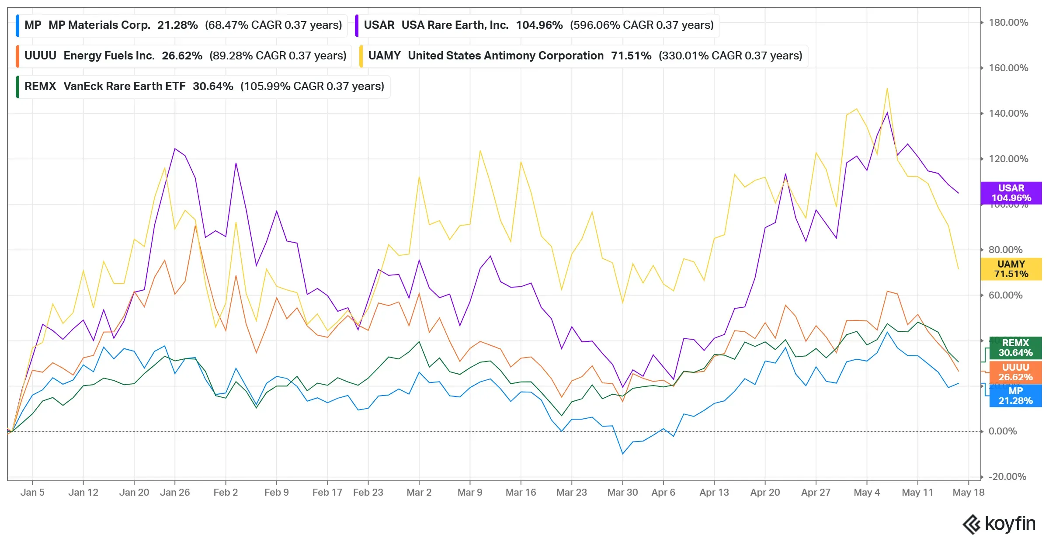
Task: Click the orange UUUU legend color bar
Action: 17,56
